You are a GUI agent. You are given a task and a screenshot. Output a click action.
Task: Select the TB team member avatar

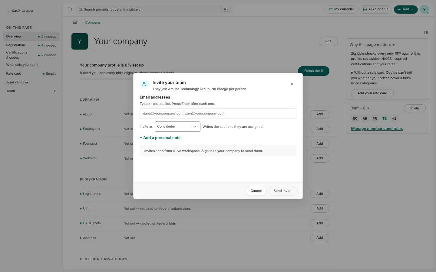[x=385, y=118]
